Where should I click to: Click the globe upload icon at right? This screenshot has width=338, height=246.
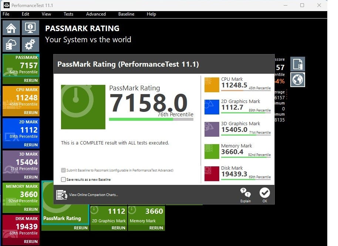click(297, 80)
